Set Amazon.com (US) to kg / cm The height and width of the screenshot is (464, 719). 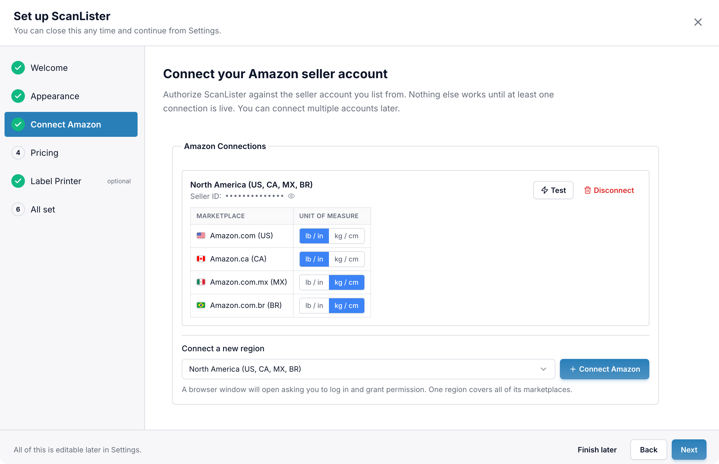(x=346, y=236)
